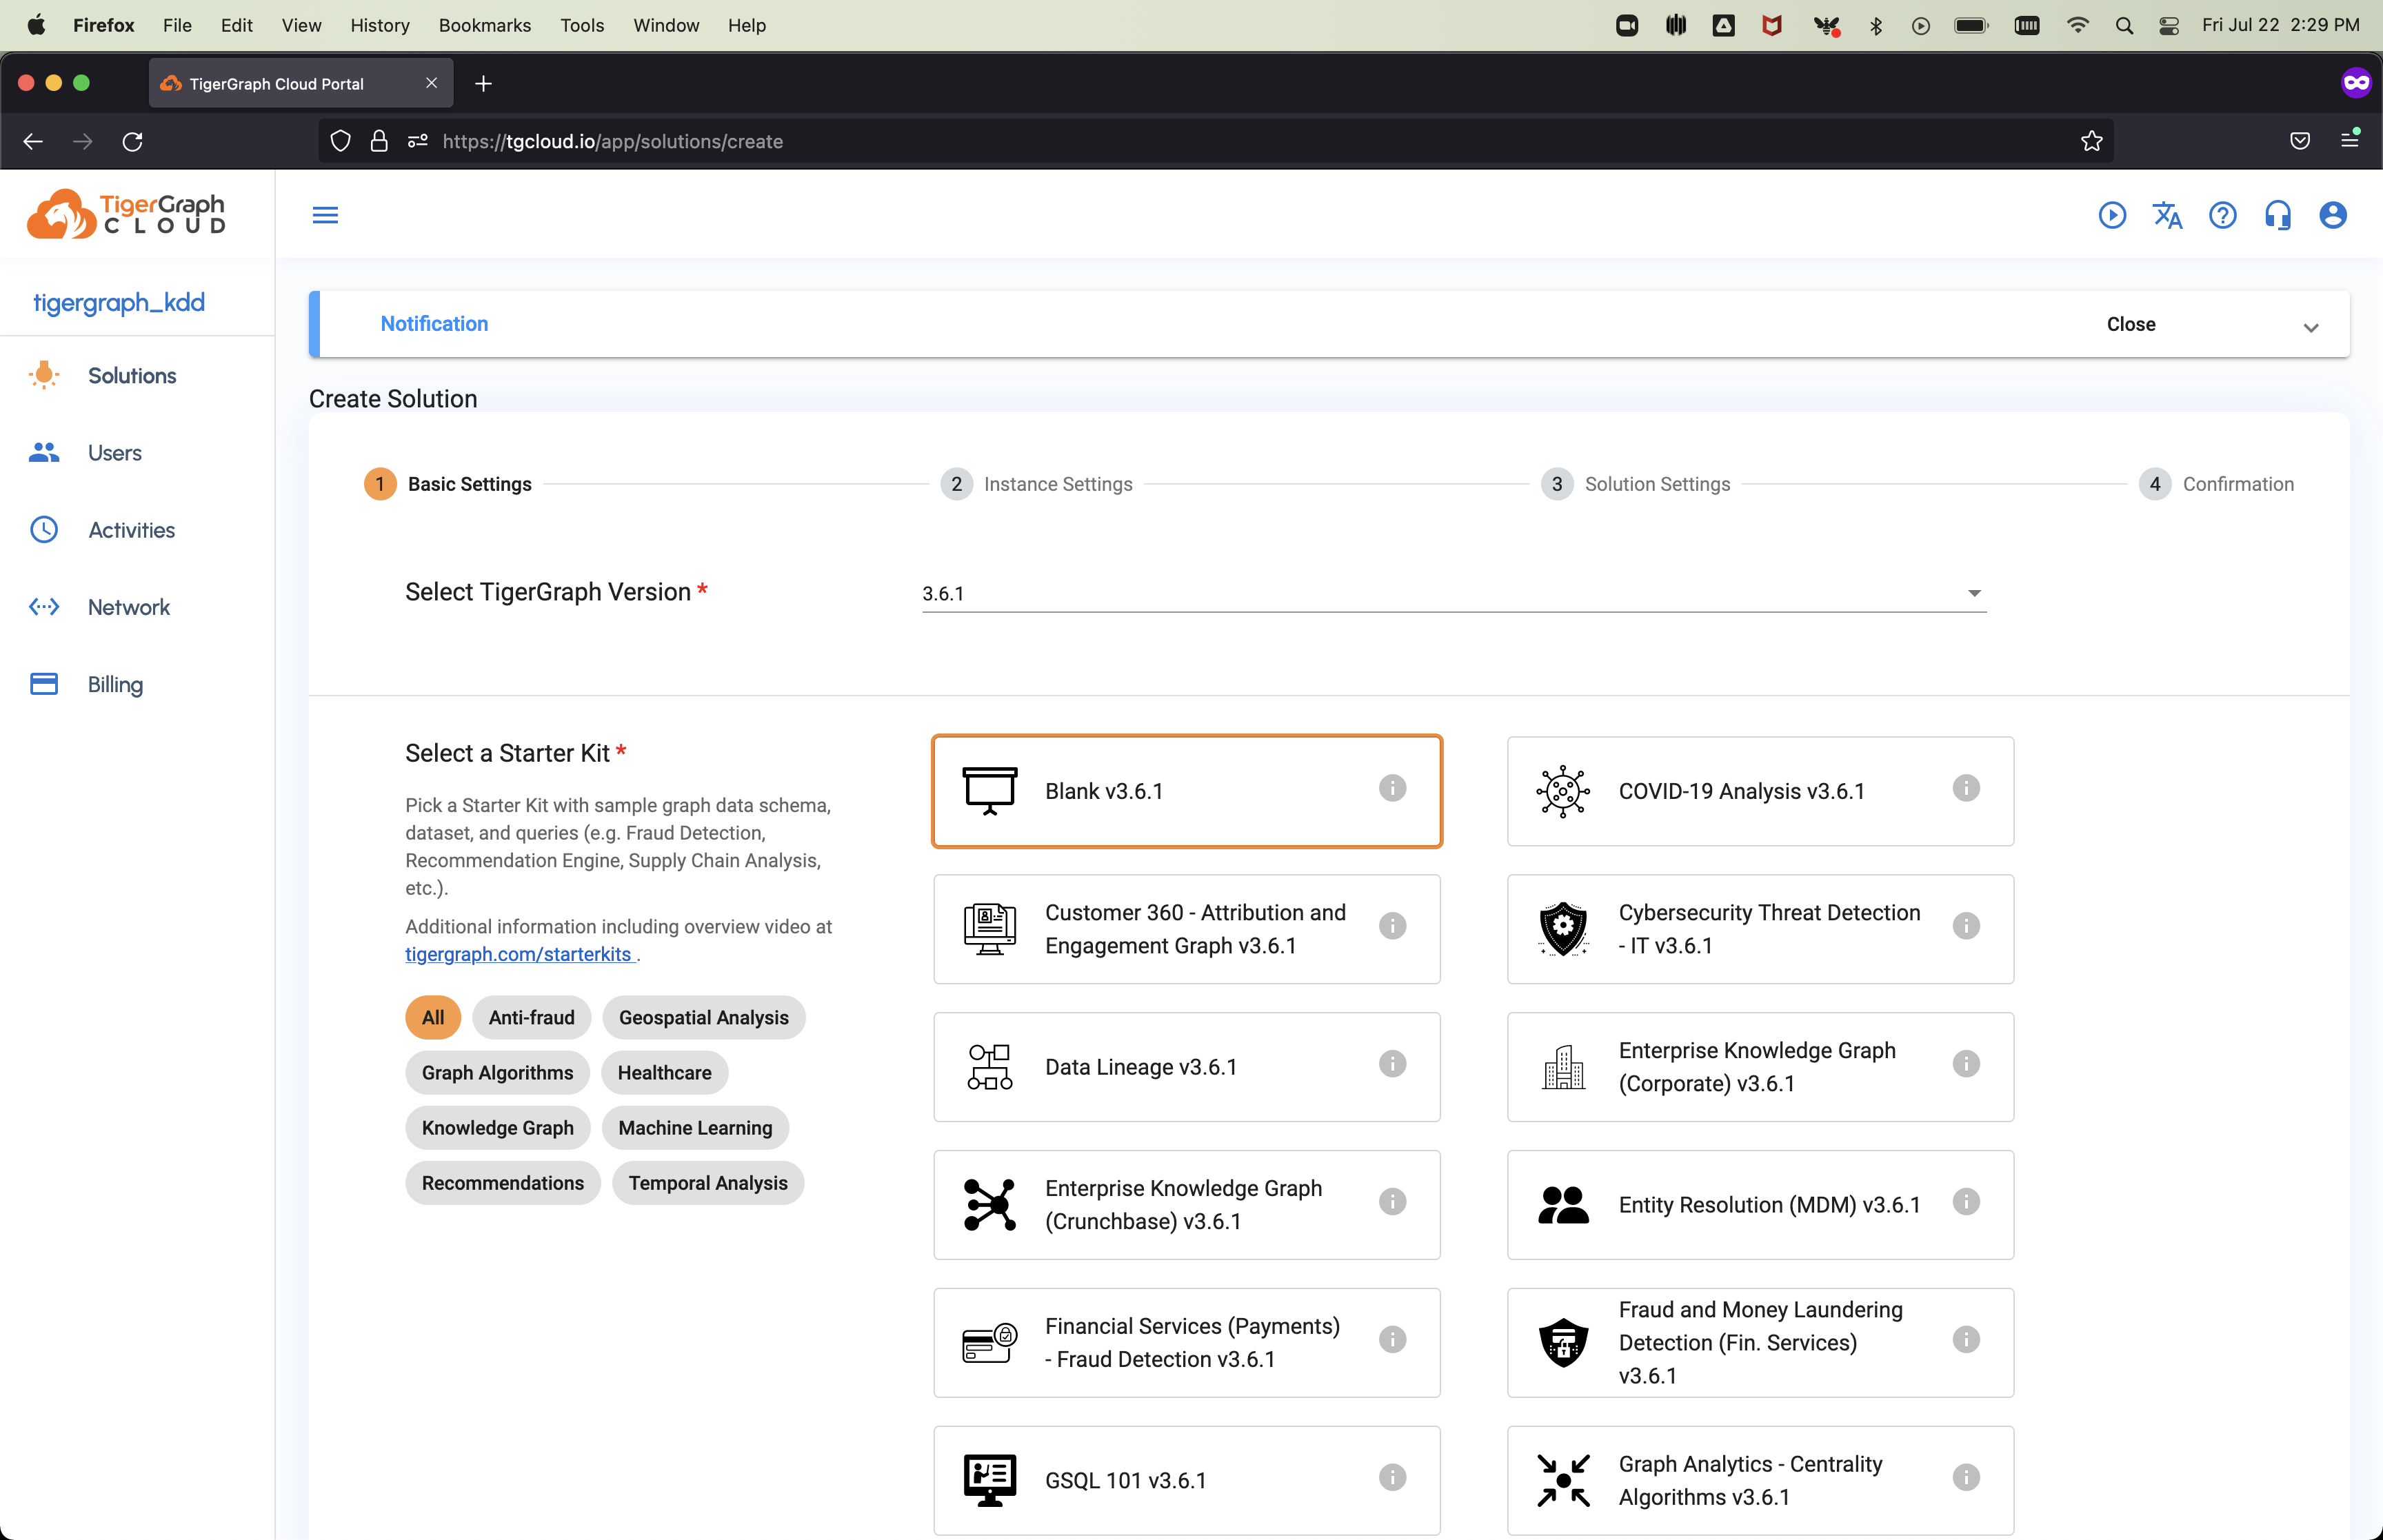Click the hamburger menu icon
2383x1540 pixels.
(325, 215)
